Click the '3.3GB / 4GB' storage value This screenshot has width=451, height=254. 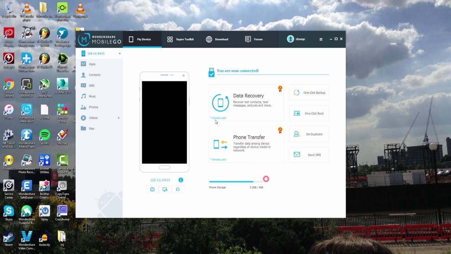pyautogui.click(x=257, y=187)
